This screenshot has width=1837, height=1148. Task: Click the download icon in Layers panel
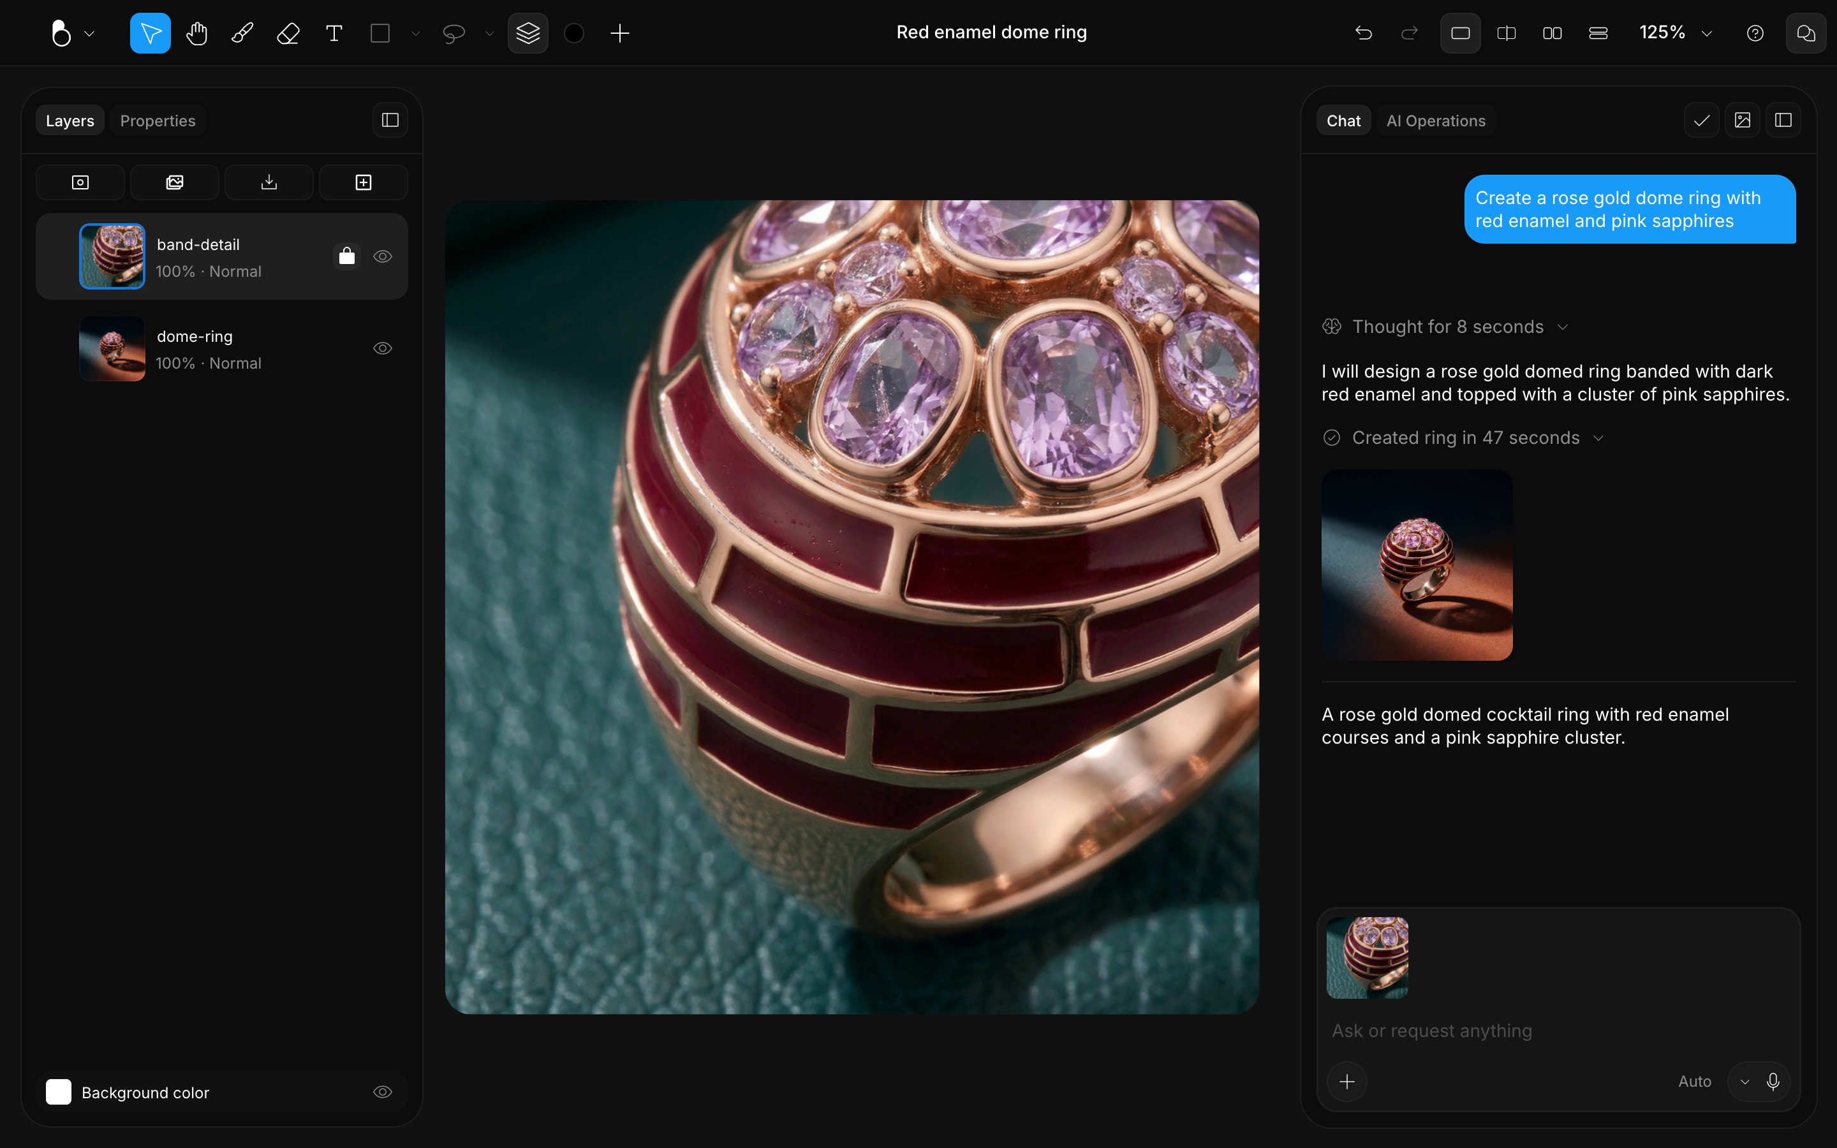pos(269,182)
